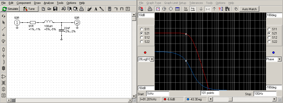
Task: Click the 101 points field
Action: tap(210, 93)
